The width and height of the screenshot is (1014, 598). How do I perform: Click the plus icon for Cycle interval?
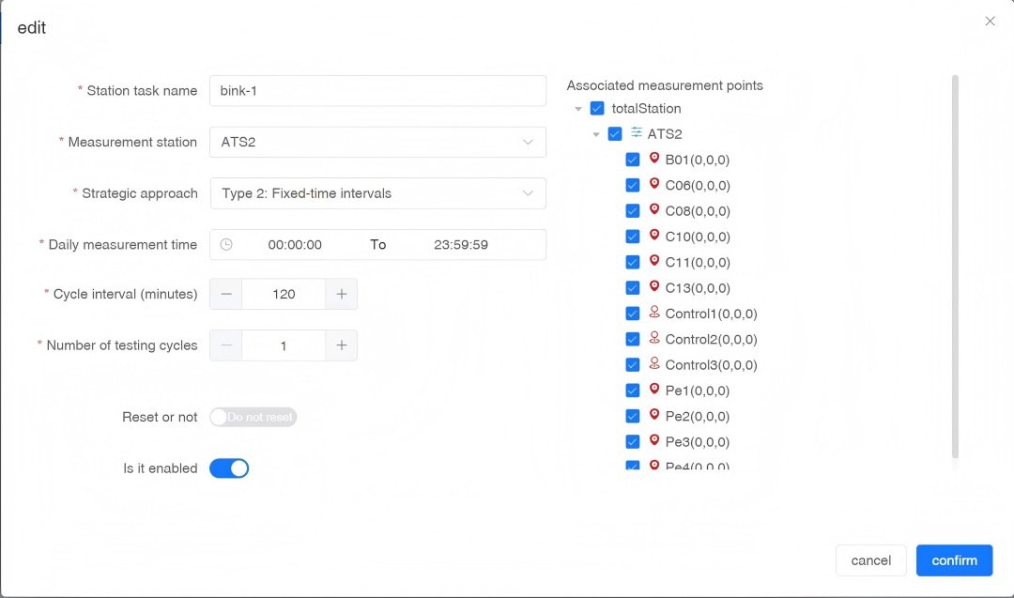[x=341, y=294]
